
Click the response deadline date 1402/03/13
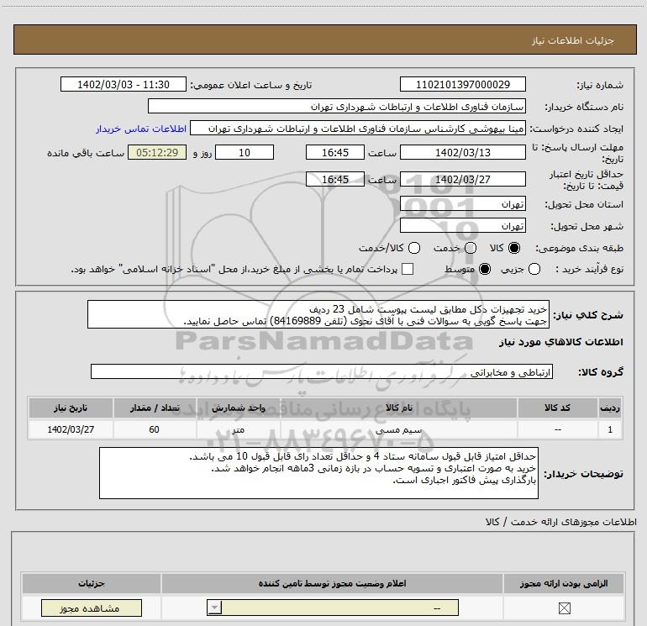pos(462,152)
